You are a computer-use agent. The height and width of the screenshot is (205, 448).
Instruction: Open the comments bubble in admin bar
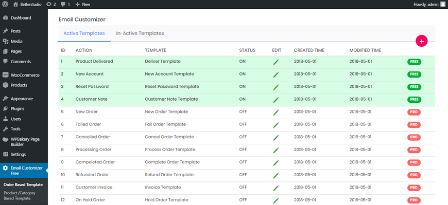65,4
